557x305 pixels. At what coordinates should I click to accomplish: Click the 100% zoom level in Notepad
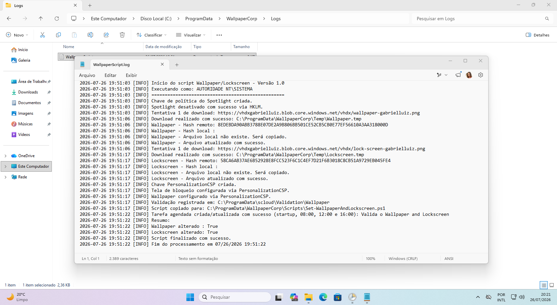[x=370, y=259]
